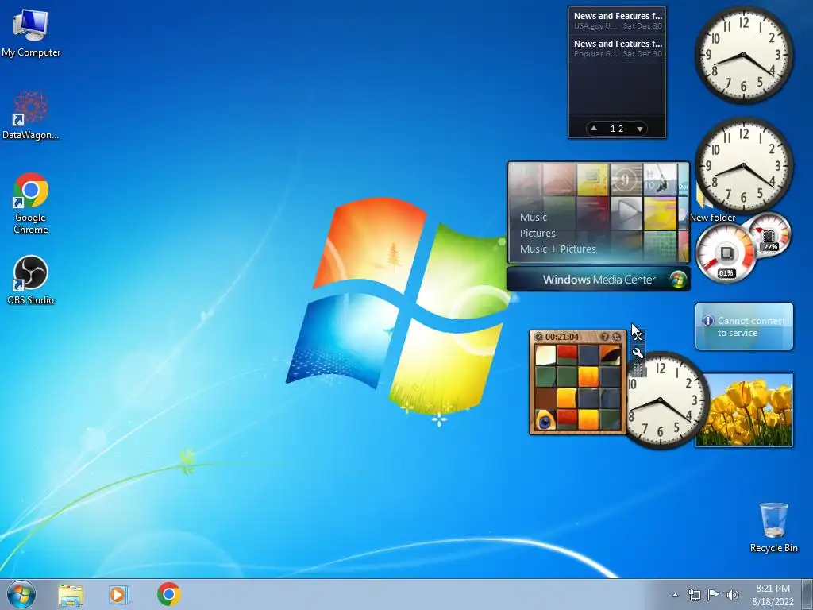
Task: Click the Media Center thumbnail mosaic
Action: click(x=599, y=212)
